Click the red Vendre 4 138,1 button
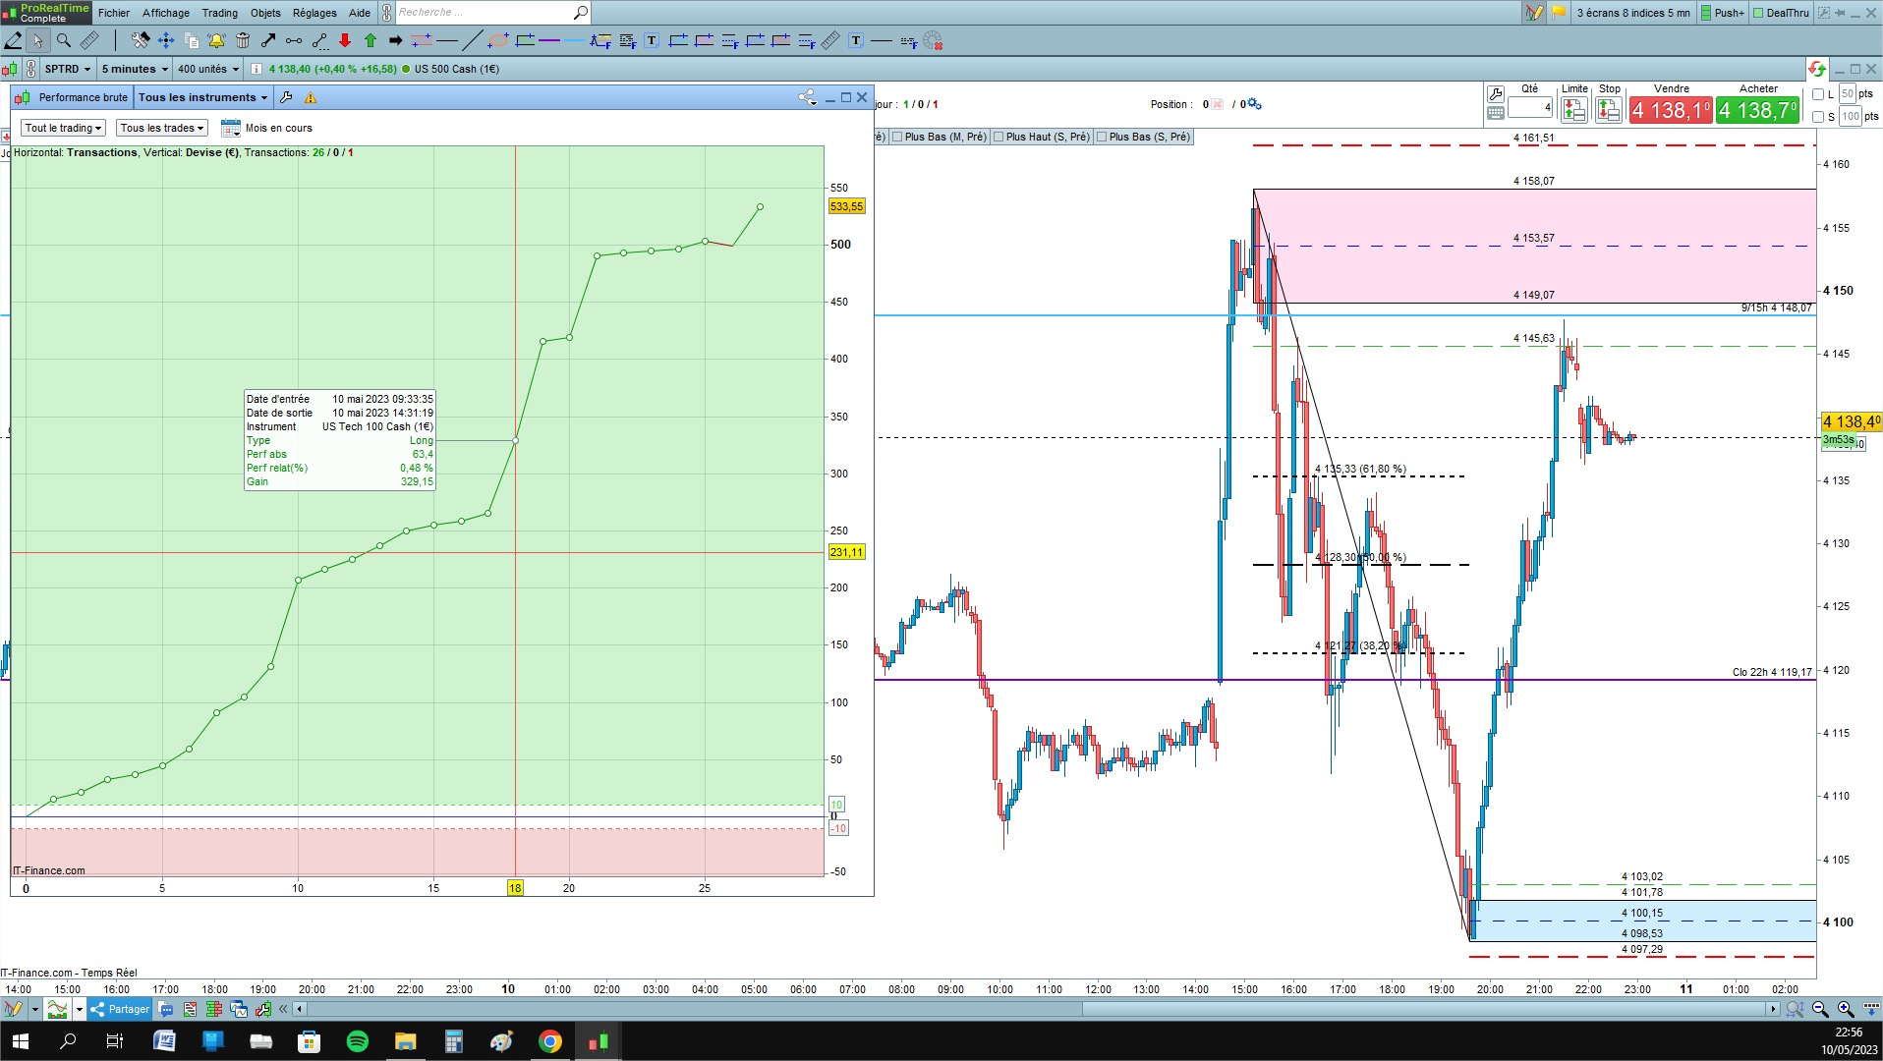This screenshot has height=1061, width=1883. 1671,110
